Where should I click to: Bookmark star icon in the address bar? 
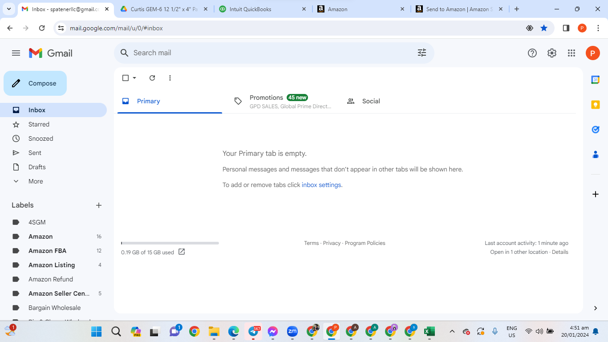[544, 28]
